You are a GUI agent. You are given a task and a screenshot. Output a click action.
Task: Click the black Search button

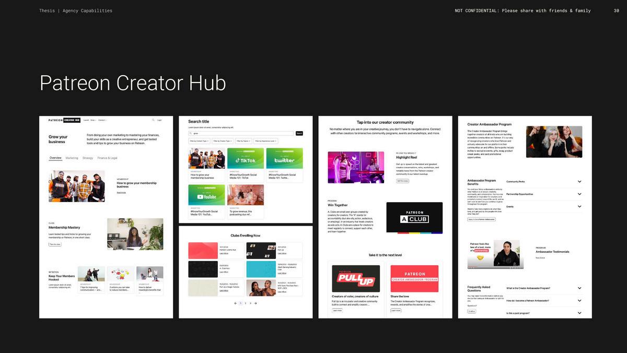pos(299,133)
